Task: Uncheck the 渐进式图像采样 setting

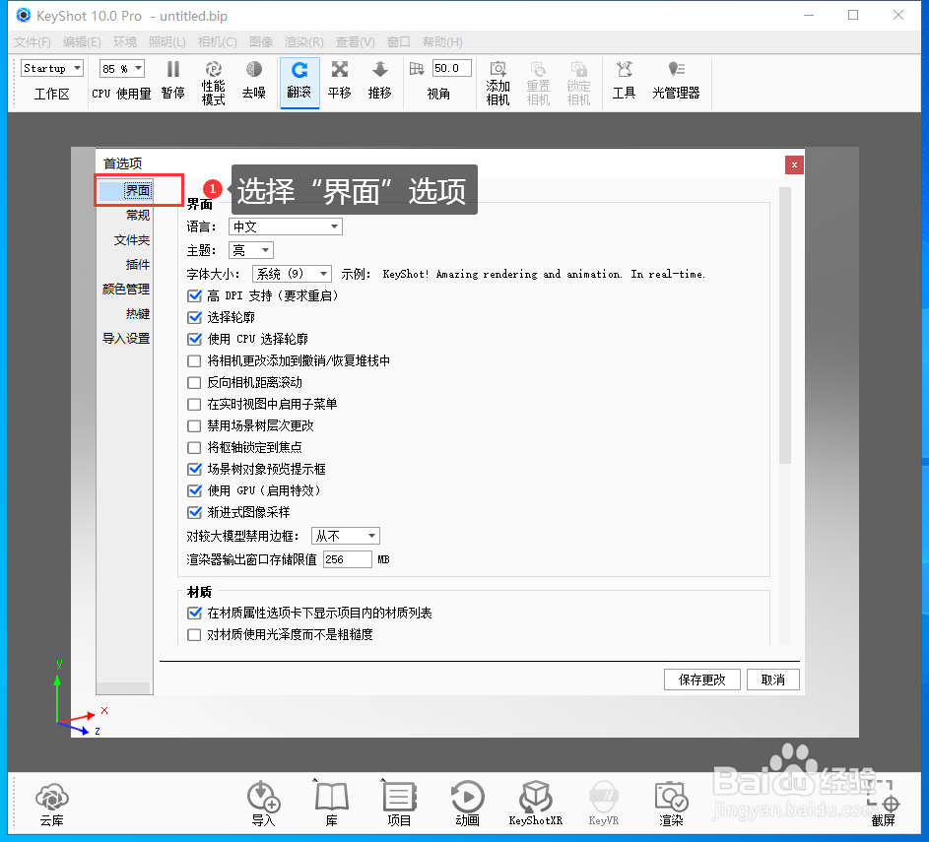Action: click(193, 513)
